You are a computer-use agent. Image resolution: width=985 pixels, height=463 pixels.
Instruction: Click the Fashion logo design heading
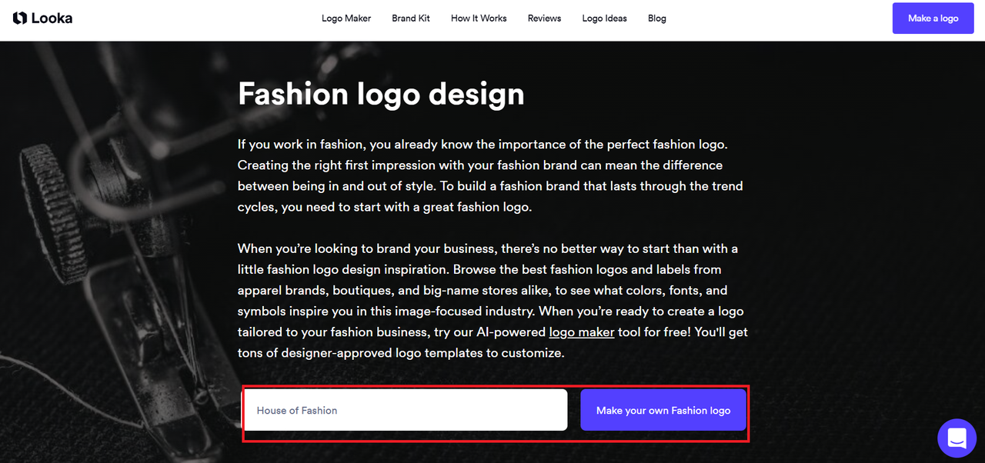pos(381,94)
